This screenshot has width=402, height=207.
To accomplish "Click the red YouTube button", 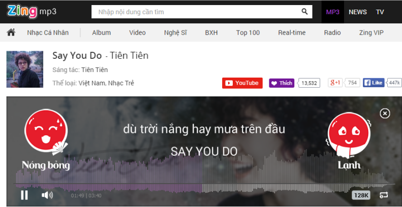I will point(242,83).
